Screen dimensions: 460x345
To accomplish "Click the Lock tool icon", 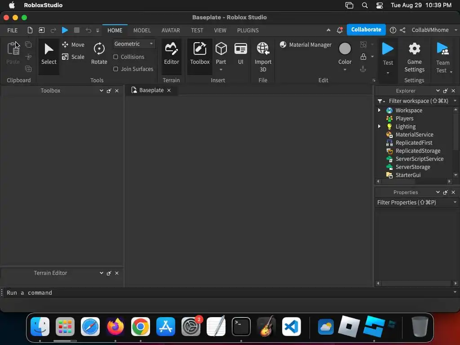I will click(x=363, y=57).
